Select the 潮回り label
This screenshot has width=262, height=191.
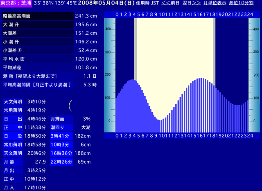61,128
